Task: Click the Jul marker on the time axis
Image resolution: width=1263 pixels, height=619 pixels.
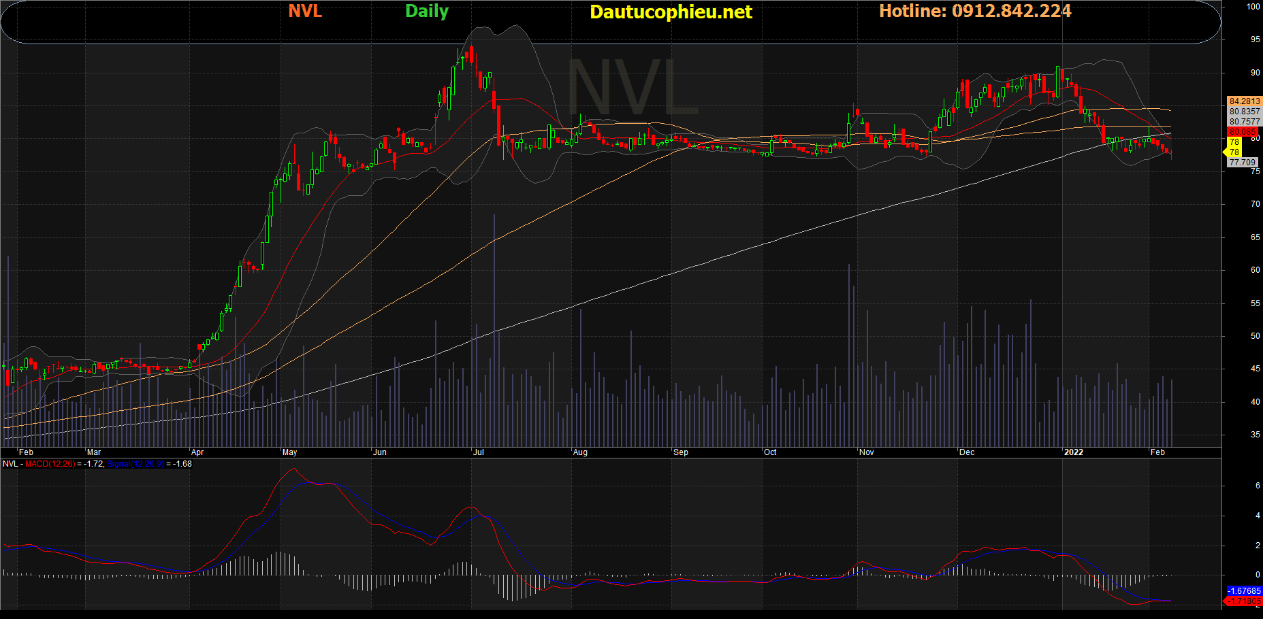Action: pos(479,452)
